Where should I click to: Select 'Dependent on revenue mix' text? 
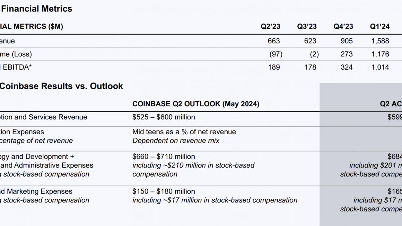[176, 141]
